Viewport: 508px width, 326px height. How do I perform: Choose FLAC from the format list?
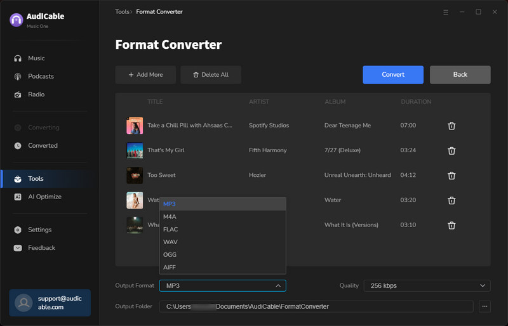(x=223, y=229)
